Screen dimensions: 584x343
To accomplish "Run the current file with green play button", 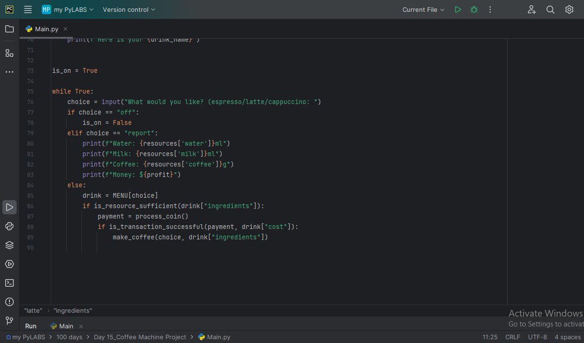I will (457, 10).
